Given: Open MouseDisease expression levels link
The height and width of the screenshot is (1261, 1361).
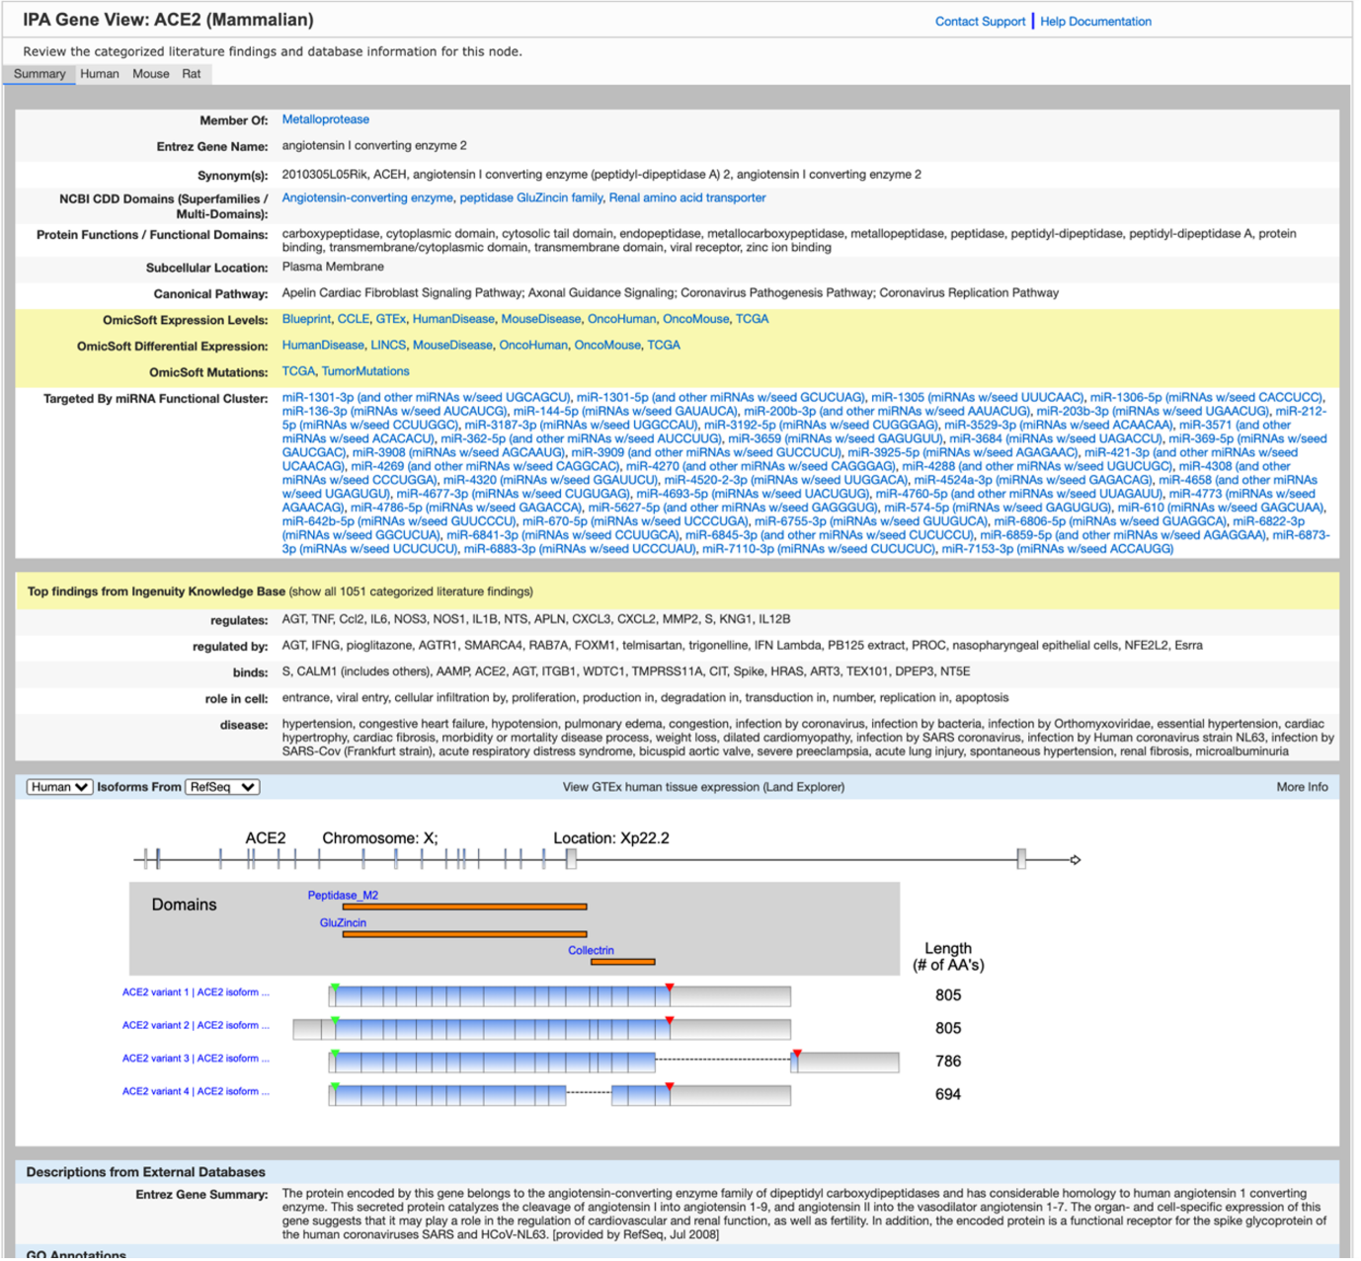Looking at the screenshot, I should 541,319.
